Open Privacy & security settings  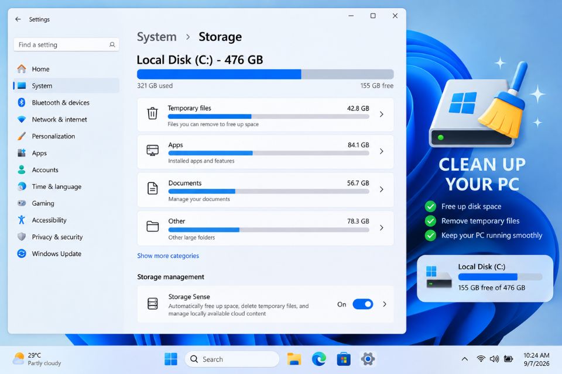(x=66, y=237)
